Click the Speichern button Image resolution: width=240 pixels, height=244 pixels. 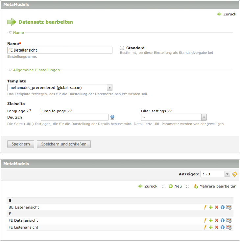coord(21,144)
